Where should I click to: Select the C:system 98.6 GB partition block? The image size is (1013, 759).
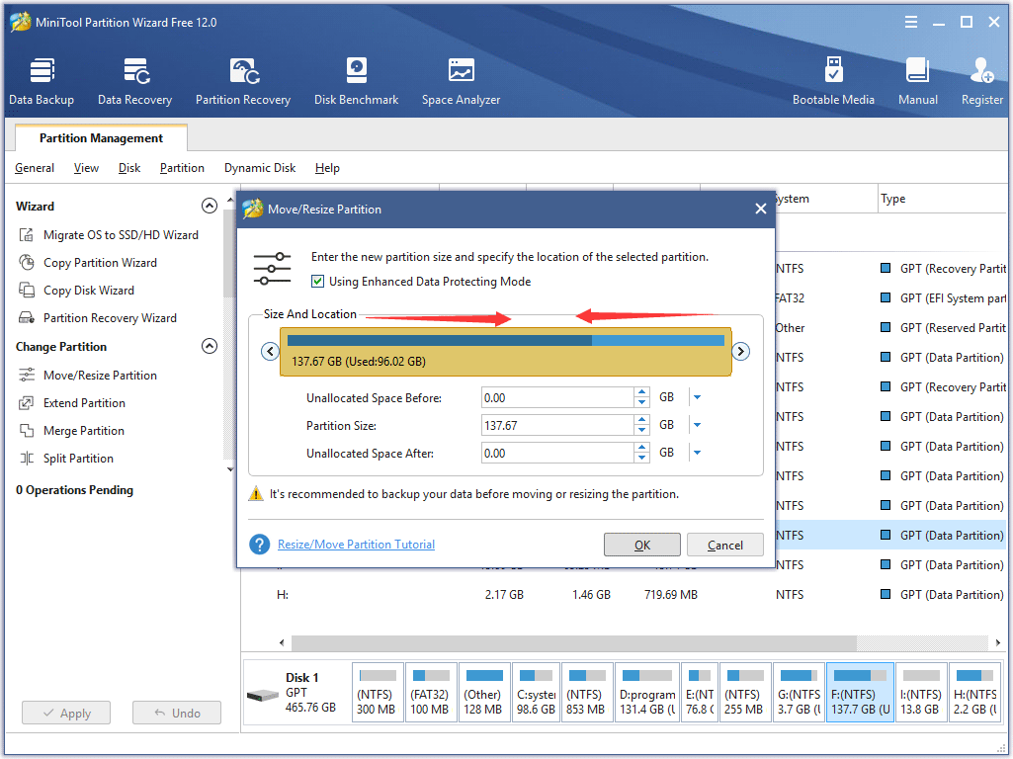[536, 693]
